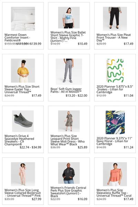Screen dimensions: 138x207
Task: Click the Sleeveless Ruffle Top Coral title link
Action: [x=114, y=193]
